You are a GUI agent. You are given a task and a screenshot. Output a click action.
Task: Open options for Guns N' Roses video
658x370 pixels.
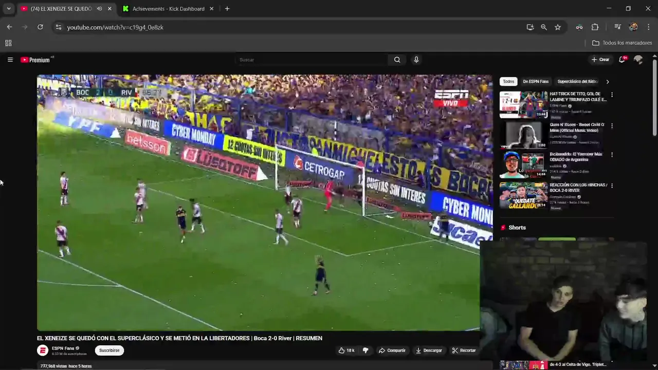click(x=612, y=125)
